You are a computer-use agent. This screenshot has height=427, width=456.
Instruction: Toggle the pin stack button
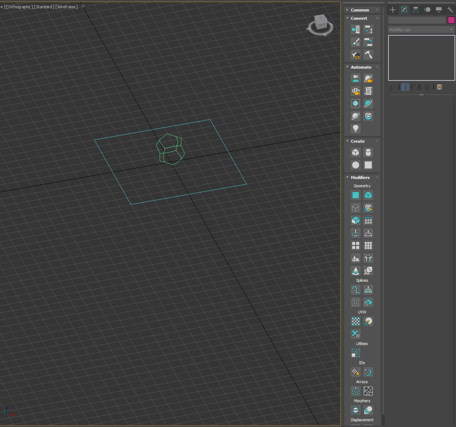tap(392, 87)
